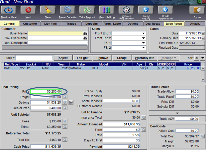Open Dealer Prep details magnifier icon
The height and width of the screenshot is (150, 206).
(x=65, y=108)
